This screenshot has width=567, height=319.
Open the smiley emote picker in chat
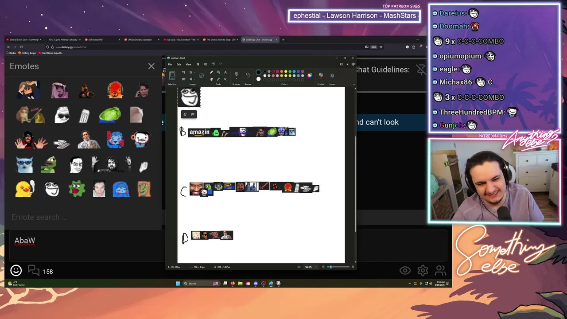coord(16,270)
